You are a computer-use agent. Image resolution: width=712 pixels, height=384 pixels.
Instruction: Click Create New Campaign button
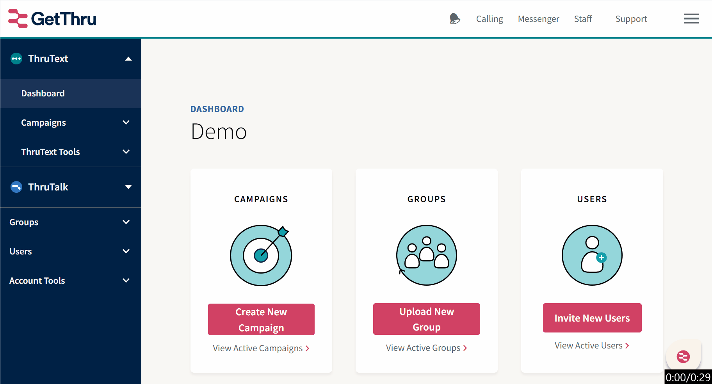tap(261, 319)
